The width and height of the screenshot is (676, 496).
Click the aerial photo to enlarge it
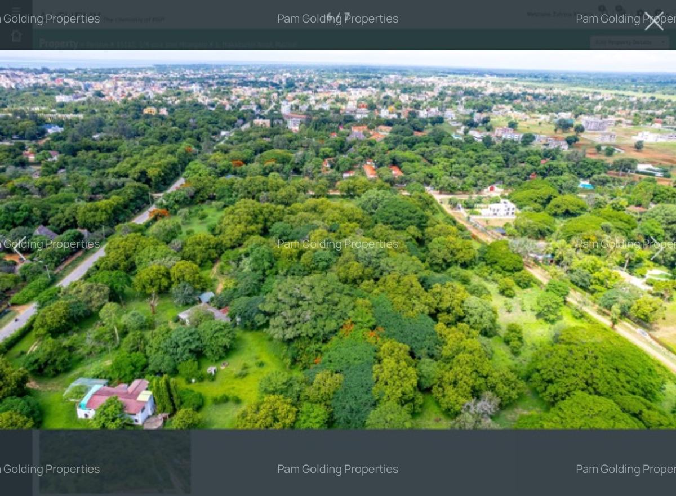coord(338,242)
